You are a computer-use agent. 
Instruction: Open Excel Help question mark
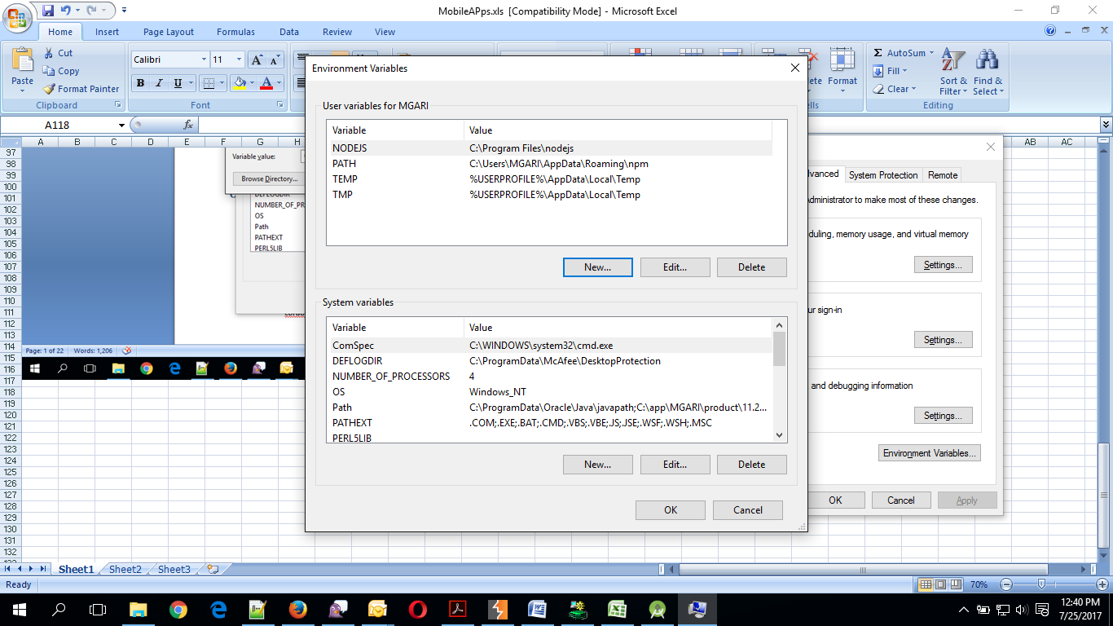(x=1050, y=31)
